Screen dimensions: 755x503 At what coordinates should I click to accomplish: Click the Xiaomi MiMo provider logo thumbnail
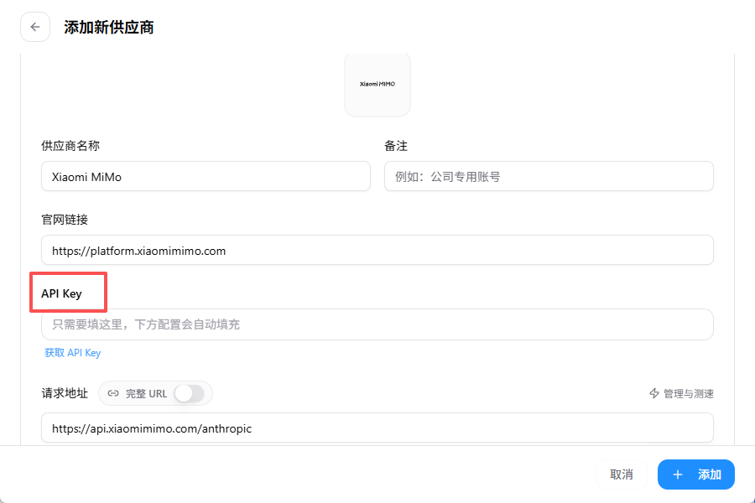tap(377, 84)
